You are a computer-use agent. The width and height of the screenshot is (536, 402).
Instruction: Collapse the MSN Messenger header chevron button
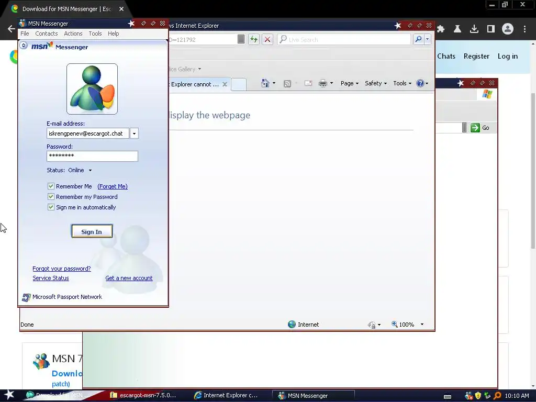[23, 45]
